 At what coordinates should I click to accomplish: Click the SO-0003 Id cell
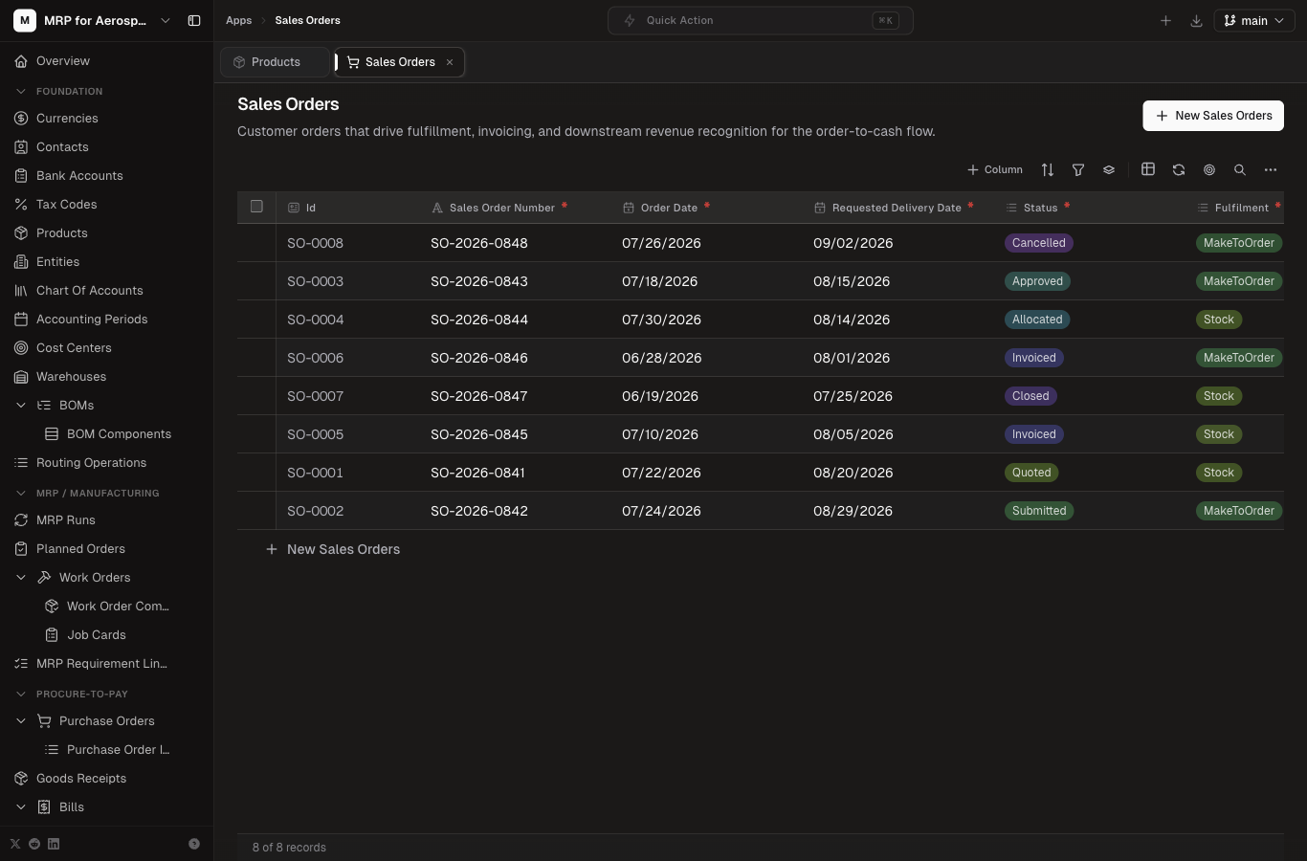tap(348, 281)
